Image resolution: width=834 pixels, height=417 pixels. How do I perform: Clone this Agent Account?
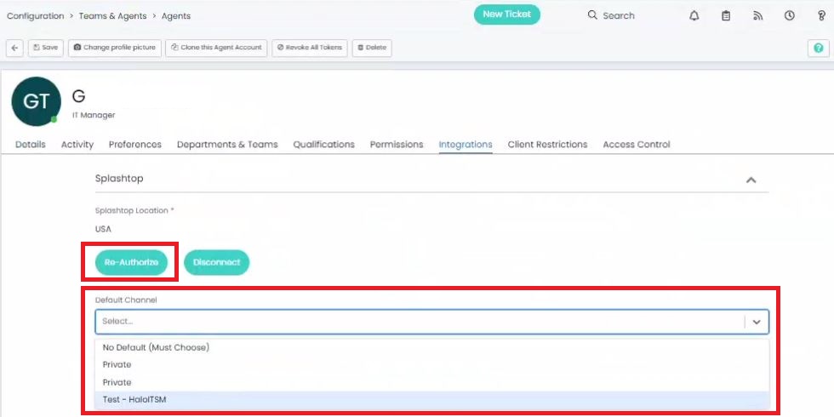(x=216, y=48)
